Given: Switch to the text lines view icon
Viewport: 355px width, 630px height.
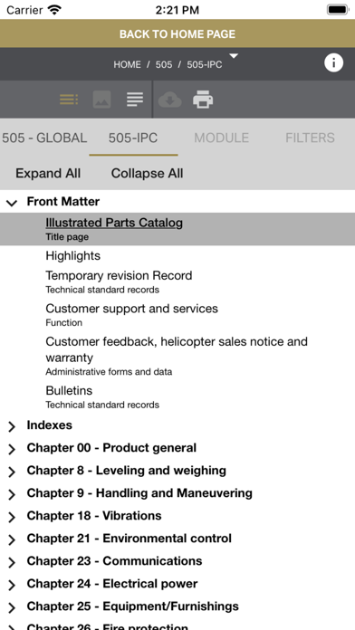Looking at the screenshot, I should (135, 100).
